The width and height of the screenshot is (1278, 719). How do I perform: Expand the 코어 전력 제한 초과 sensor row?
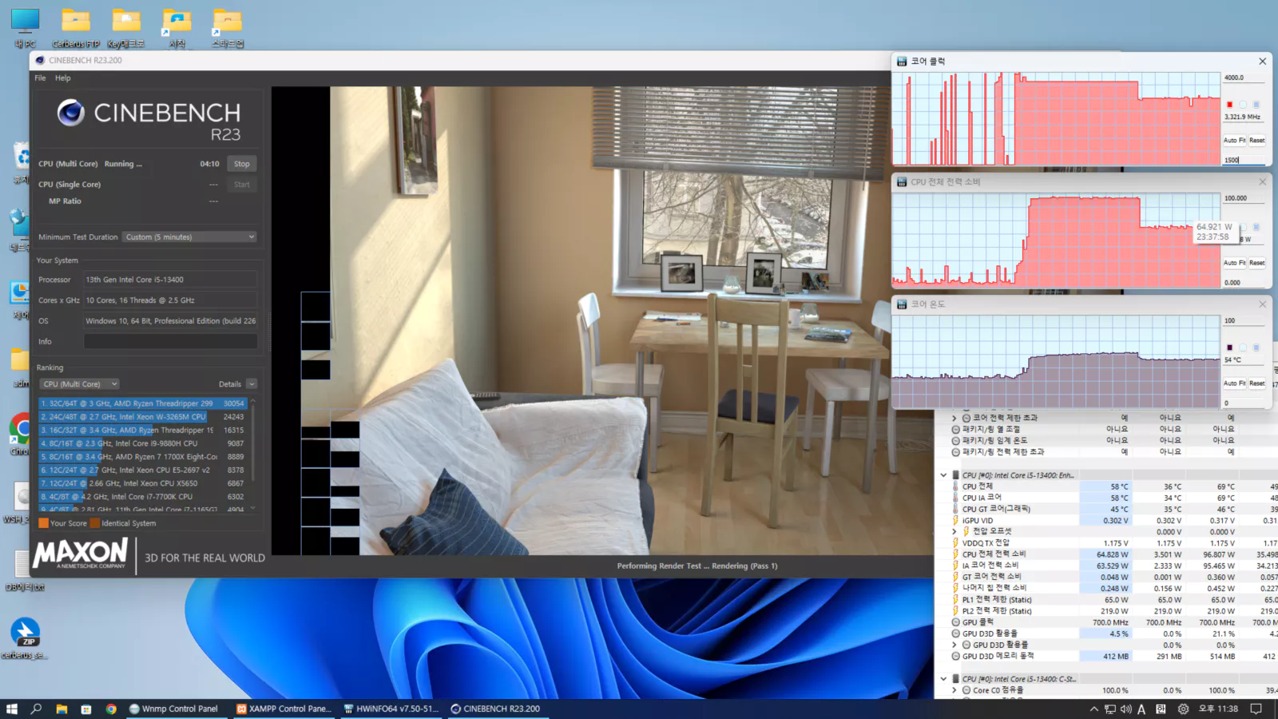(x=954, y=418)
